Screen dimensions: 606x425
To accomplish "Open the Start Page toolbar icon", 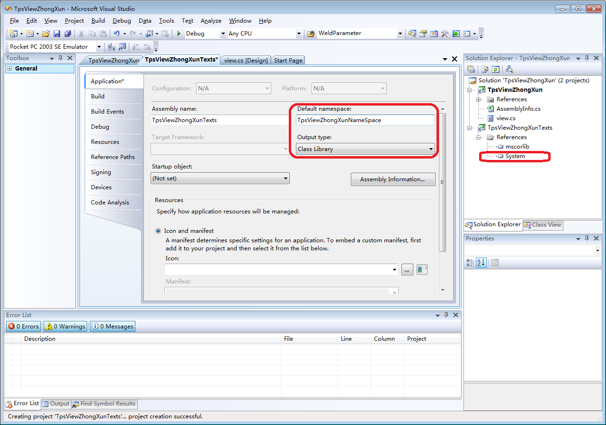I will tap(456, 34).
